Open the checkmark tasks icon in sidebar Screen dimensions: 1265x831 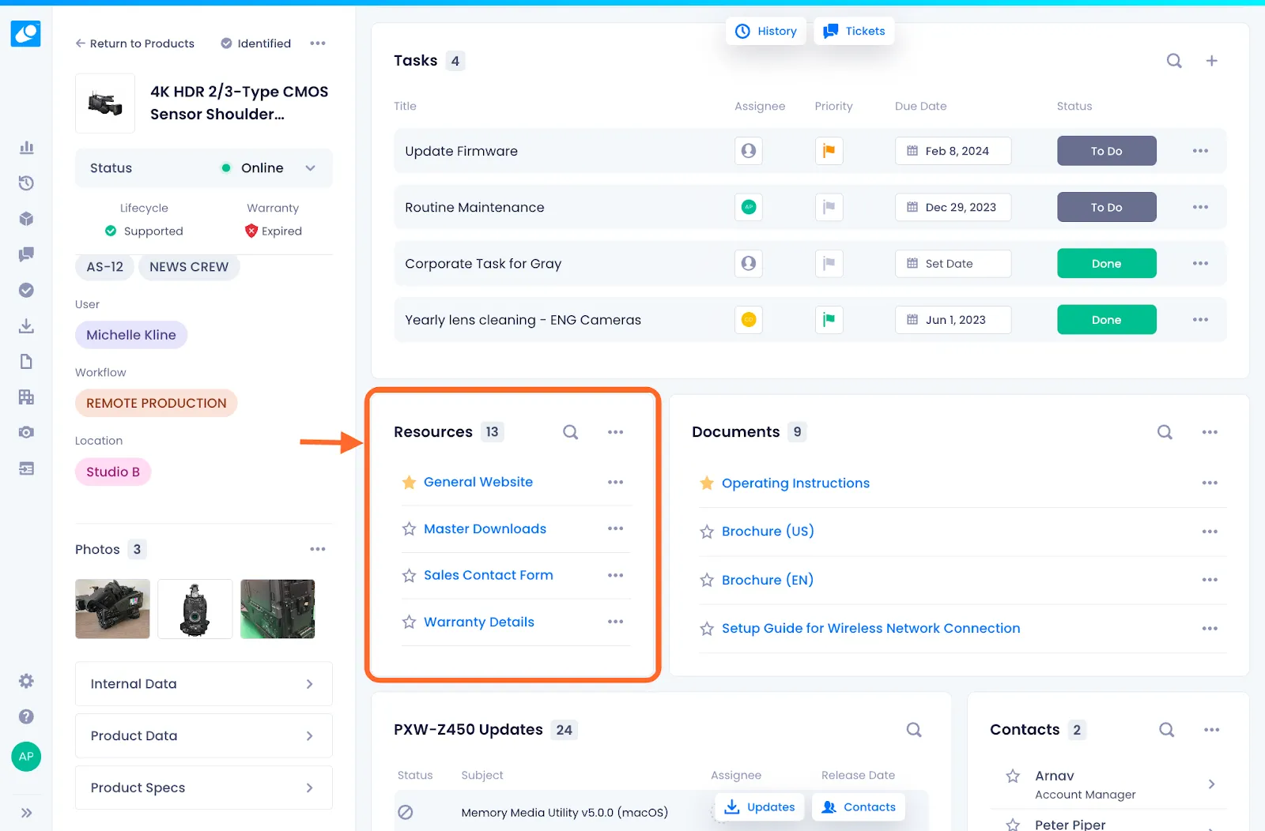26,290
